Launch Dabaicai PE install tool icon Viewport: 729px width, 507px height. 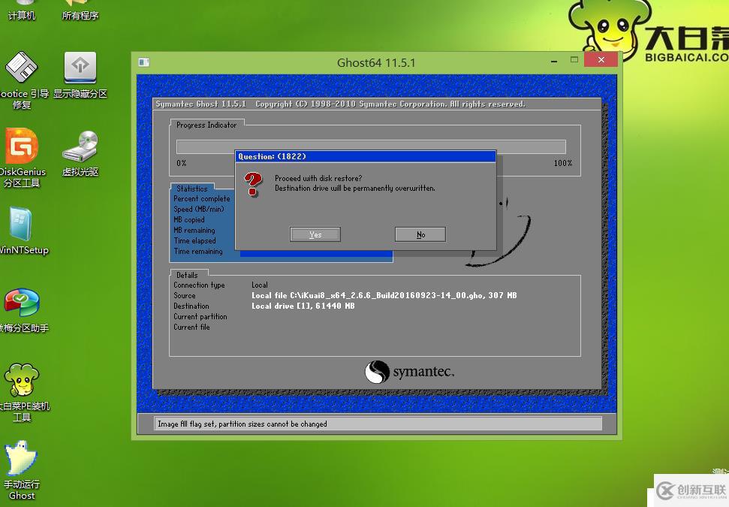pos(21,393)
